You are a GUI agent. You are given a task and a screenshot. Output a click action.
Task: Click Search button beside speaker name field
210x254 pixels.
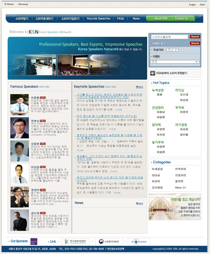[195, 37]
